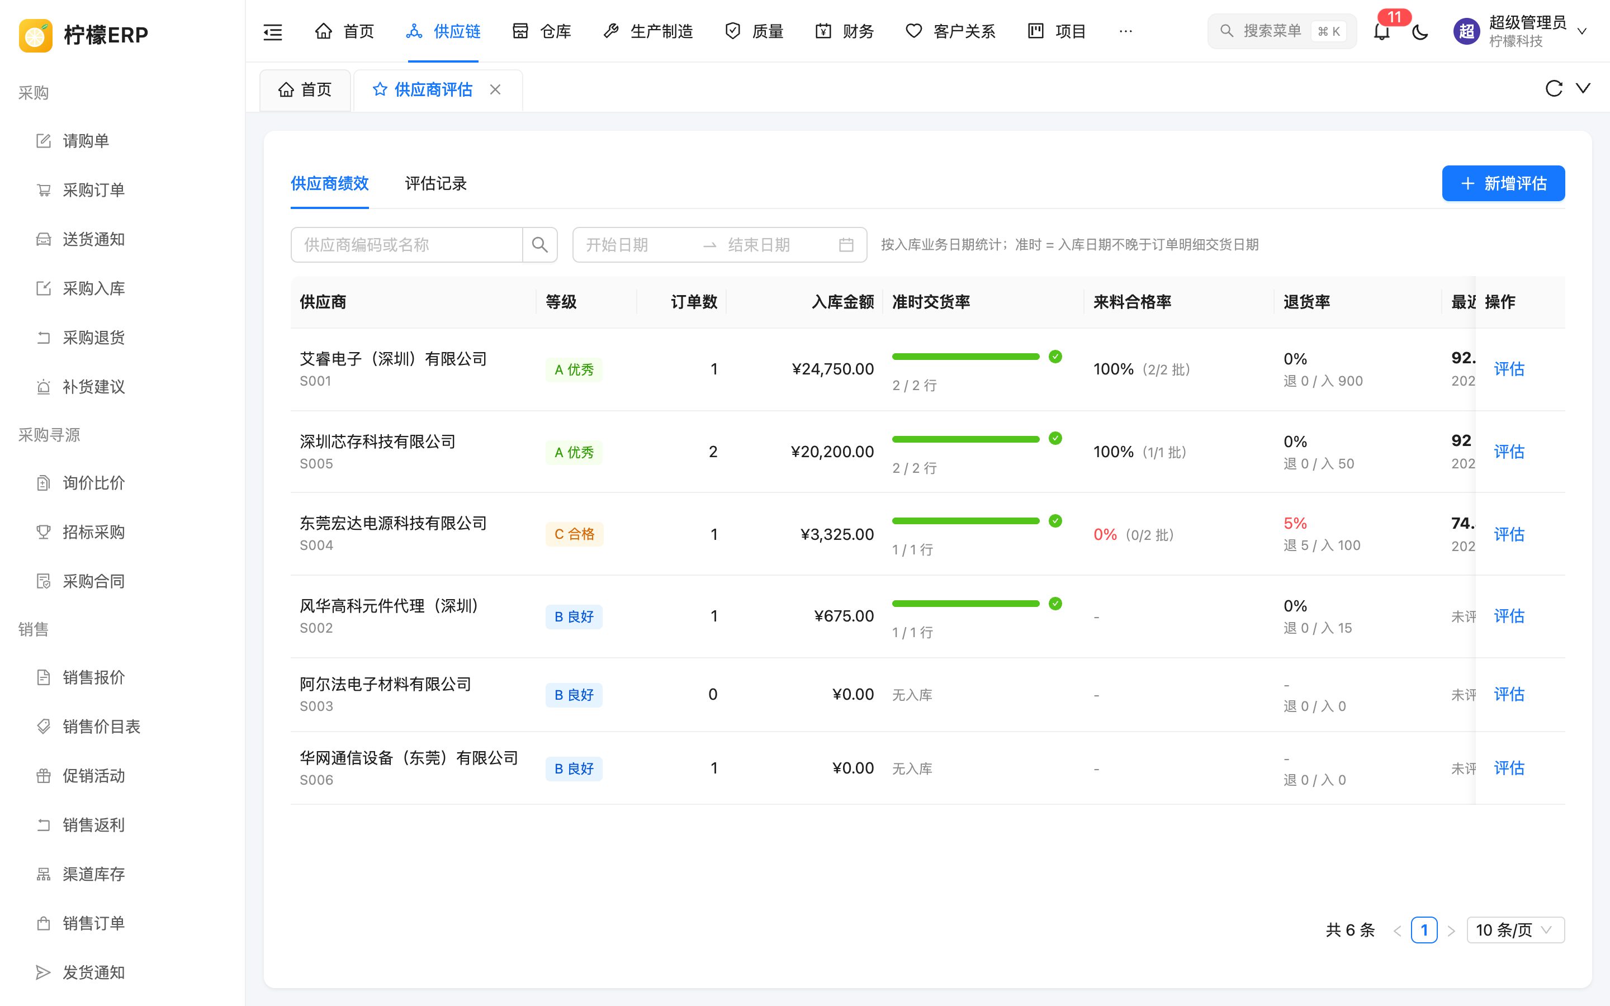Open 渠道库存 sidebar item
This screenshot has height=1006, width=1610.
coord(122,874)
